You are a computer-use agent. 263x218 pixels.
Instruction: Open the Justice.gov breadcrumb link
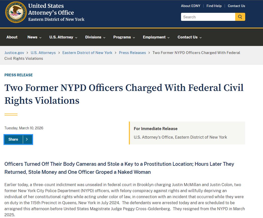[x=14, y=52]
